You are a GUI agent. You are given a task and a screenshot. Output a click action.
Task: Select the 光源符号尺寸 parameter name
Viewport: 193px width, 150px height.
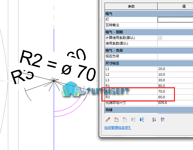tap(115, 103)
